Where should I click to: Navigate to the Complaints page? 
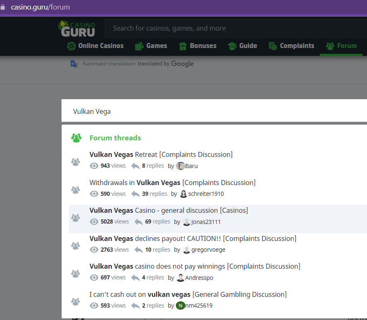[291, 46]
